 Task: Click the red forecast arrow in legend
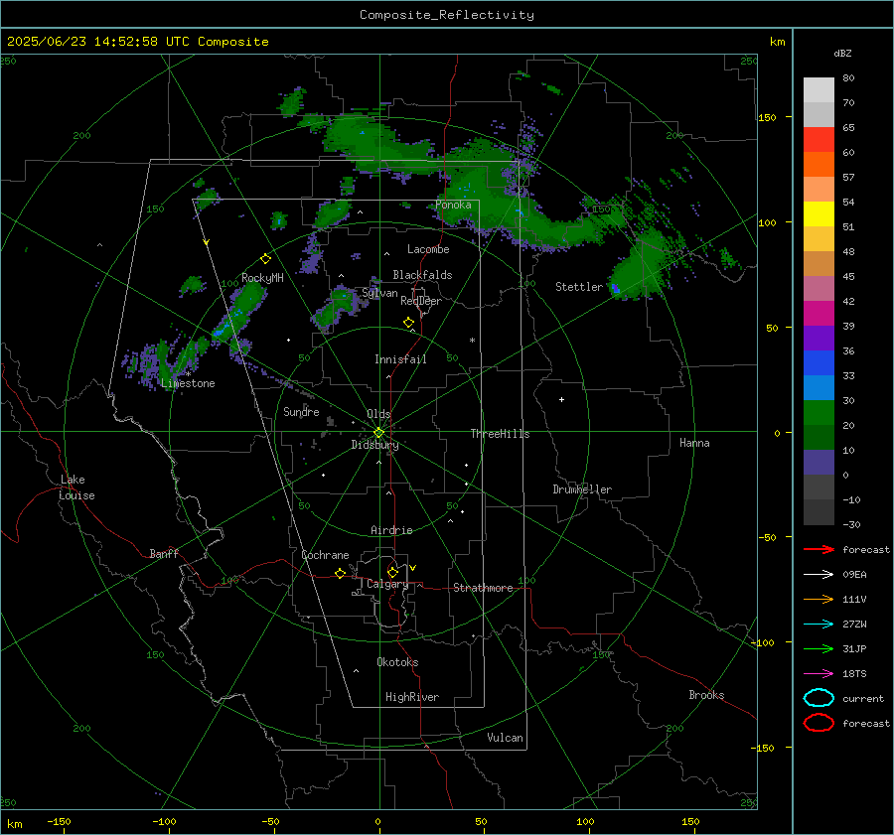pos(819,549)
